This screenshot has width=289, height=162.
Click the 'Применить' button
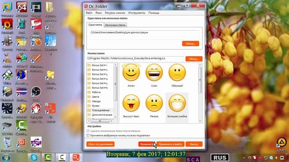pos(147,144)
